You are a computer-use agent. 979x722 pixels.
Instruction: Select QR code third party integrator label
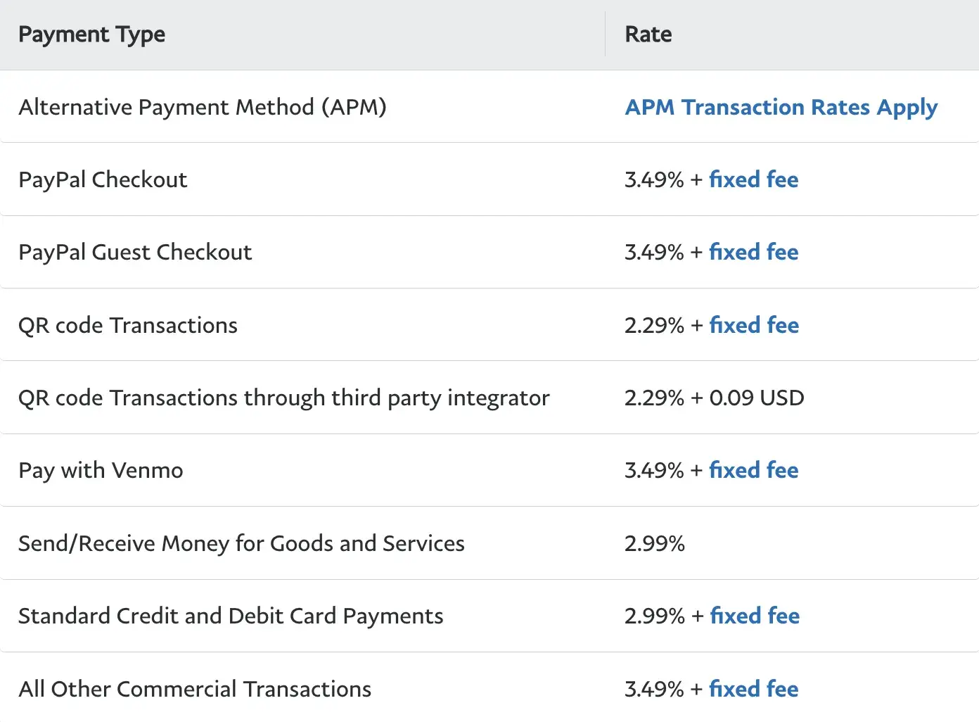(x=283, y=398)
